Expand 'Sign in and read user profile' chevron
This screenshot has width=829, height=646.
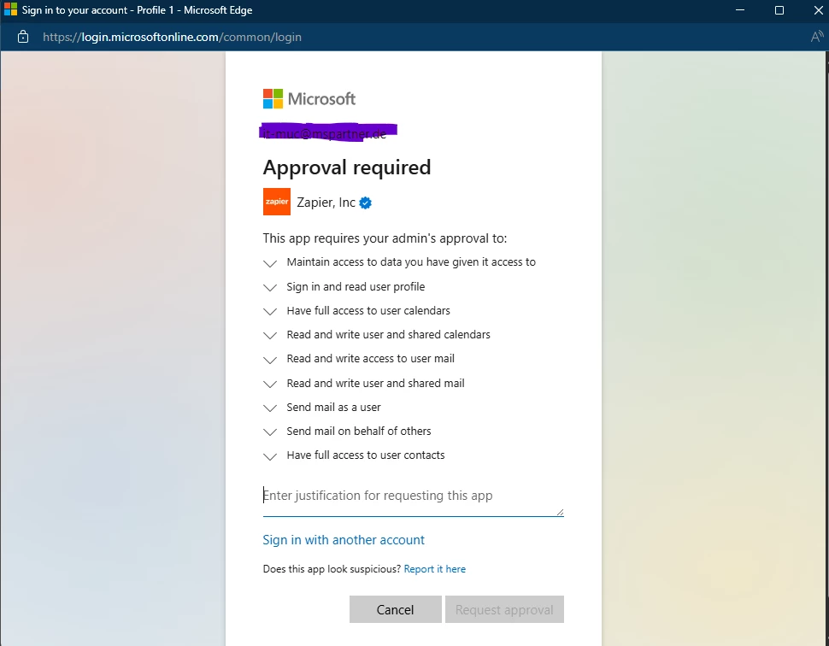[270, 288]
